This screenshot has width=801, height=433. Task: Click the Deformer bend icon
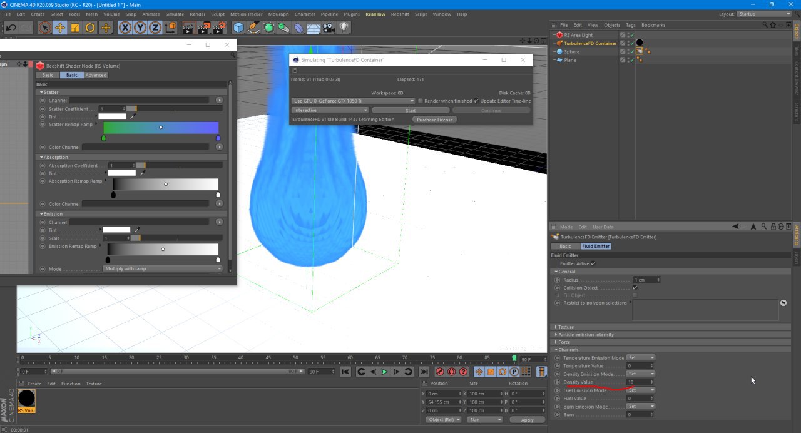coord(298,28)
